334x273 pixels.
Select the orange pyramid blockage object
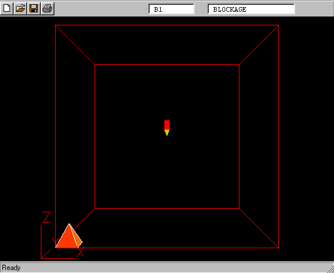coord(69,236)
